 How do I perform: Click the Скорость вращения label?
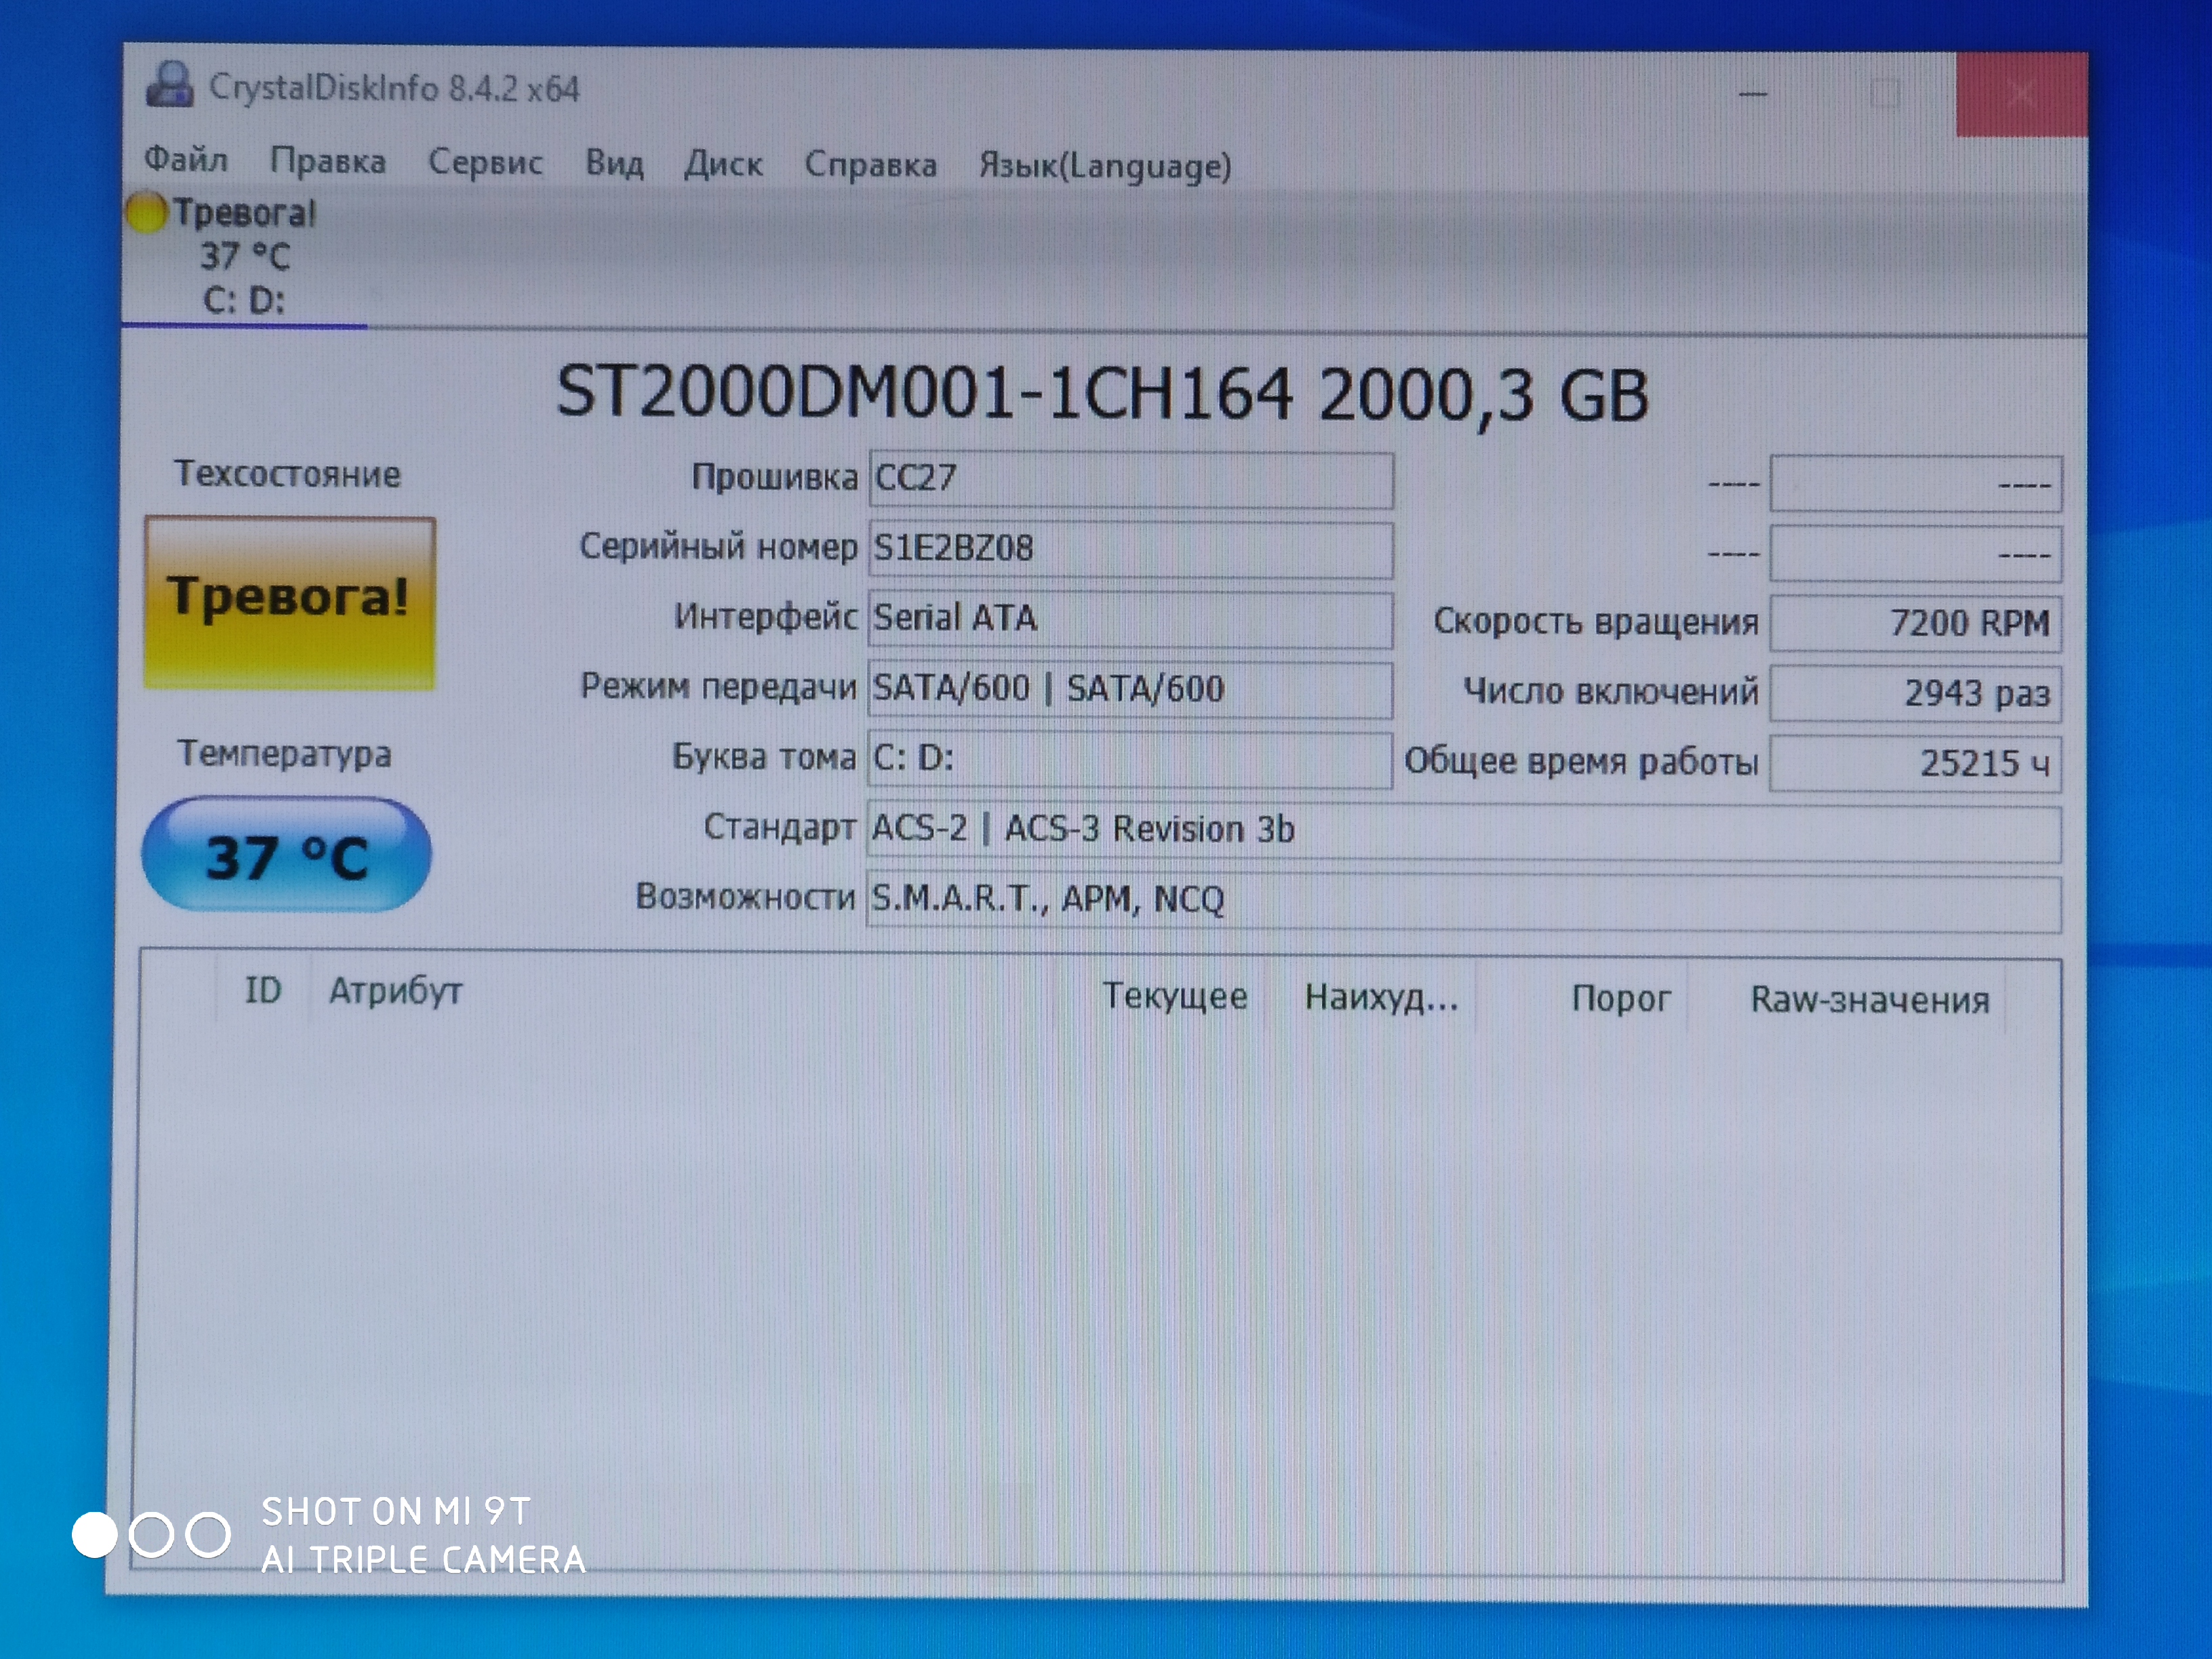[1596, 621]
